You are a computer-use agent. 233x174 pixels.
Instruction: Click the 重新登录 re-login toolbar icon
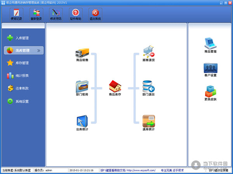[36, 14]
